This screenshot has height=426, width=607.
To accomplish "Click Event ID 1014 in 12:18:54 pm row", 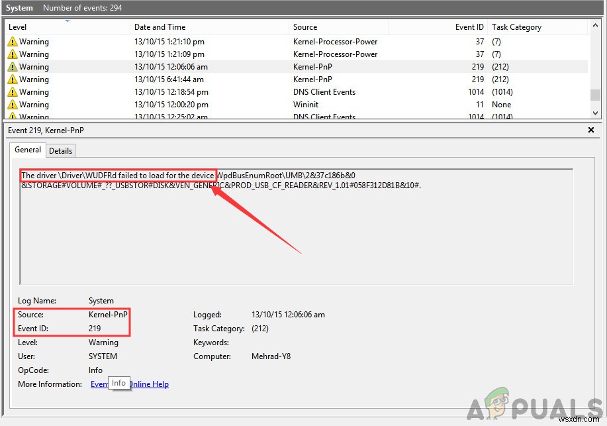I will [x=476, y=92].
